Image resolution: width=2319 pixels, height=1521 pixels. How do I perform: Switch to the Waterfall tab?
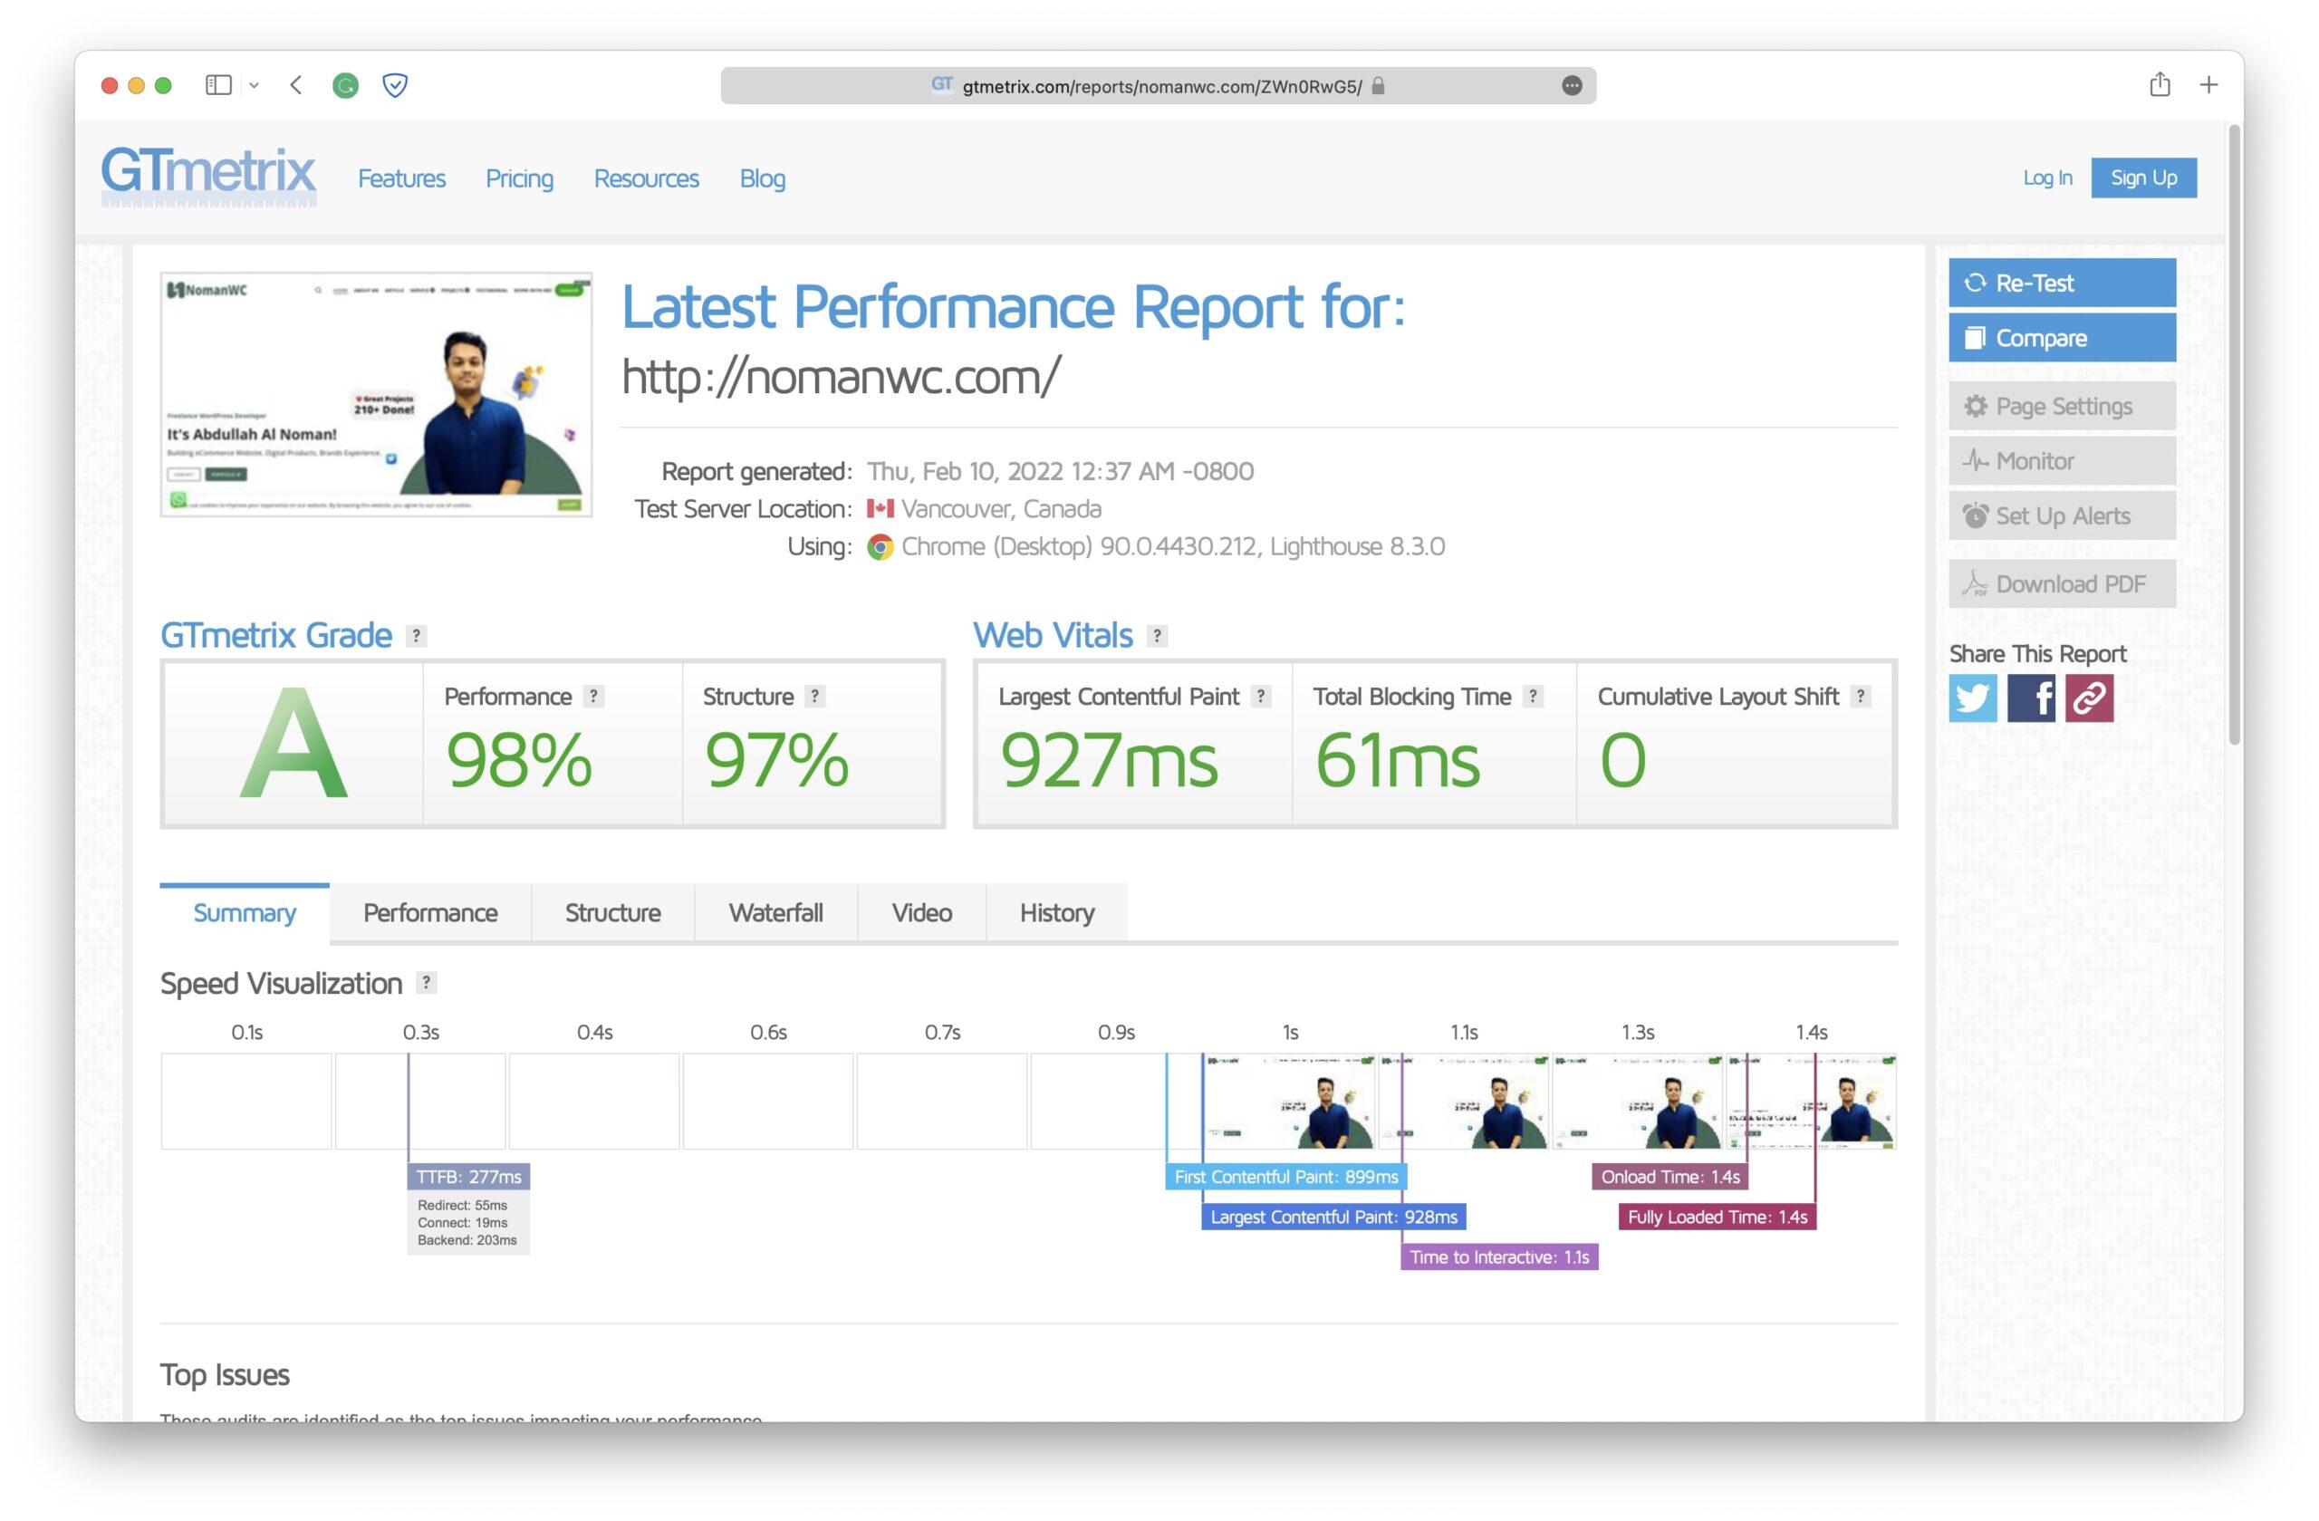775,913
